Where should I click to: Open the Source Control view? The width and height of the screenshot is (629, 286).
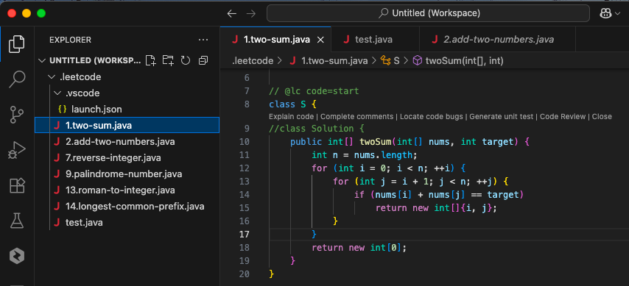point(17,115)
